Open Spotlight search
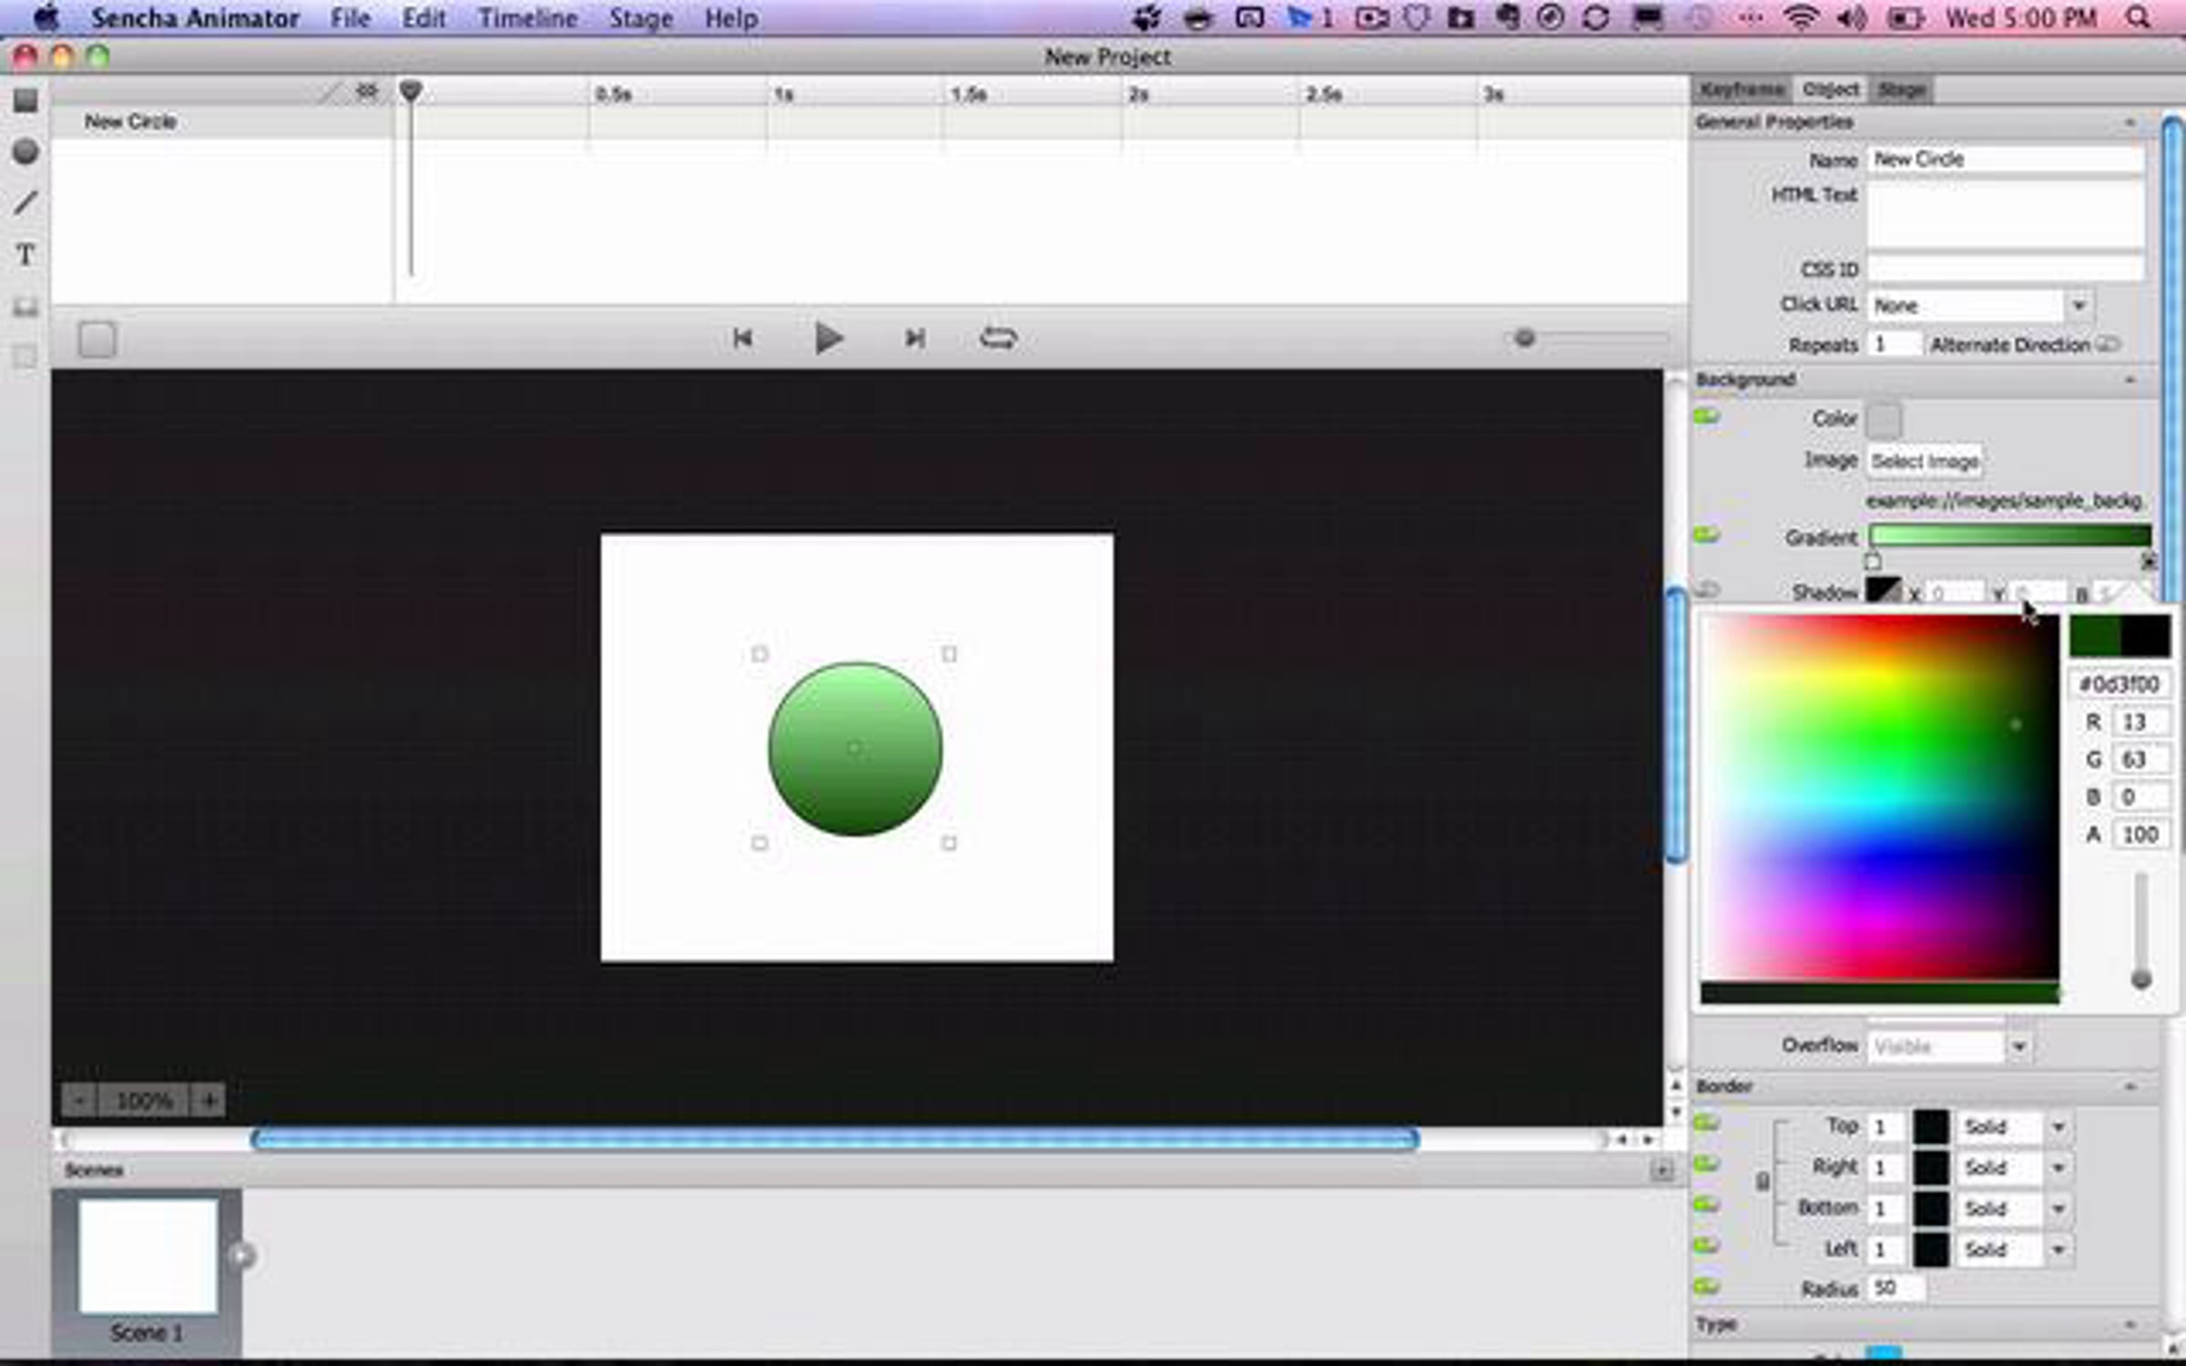This screenshot has height=1366, width=2186. [2137, 17]
